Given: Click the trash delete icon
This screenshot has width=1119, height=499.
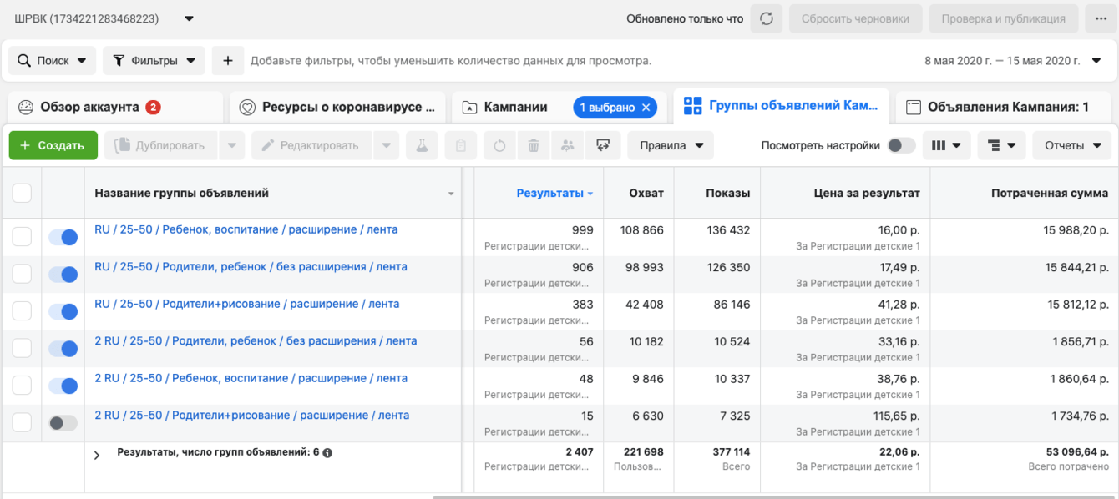Looking at the screenshot, I should (x=534, y=145).
